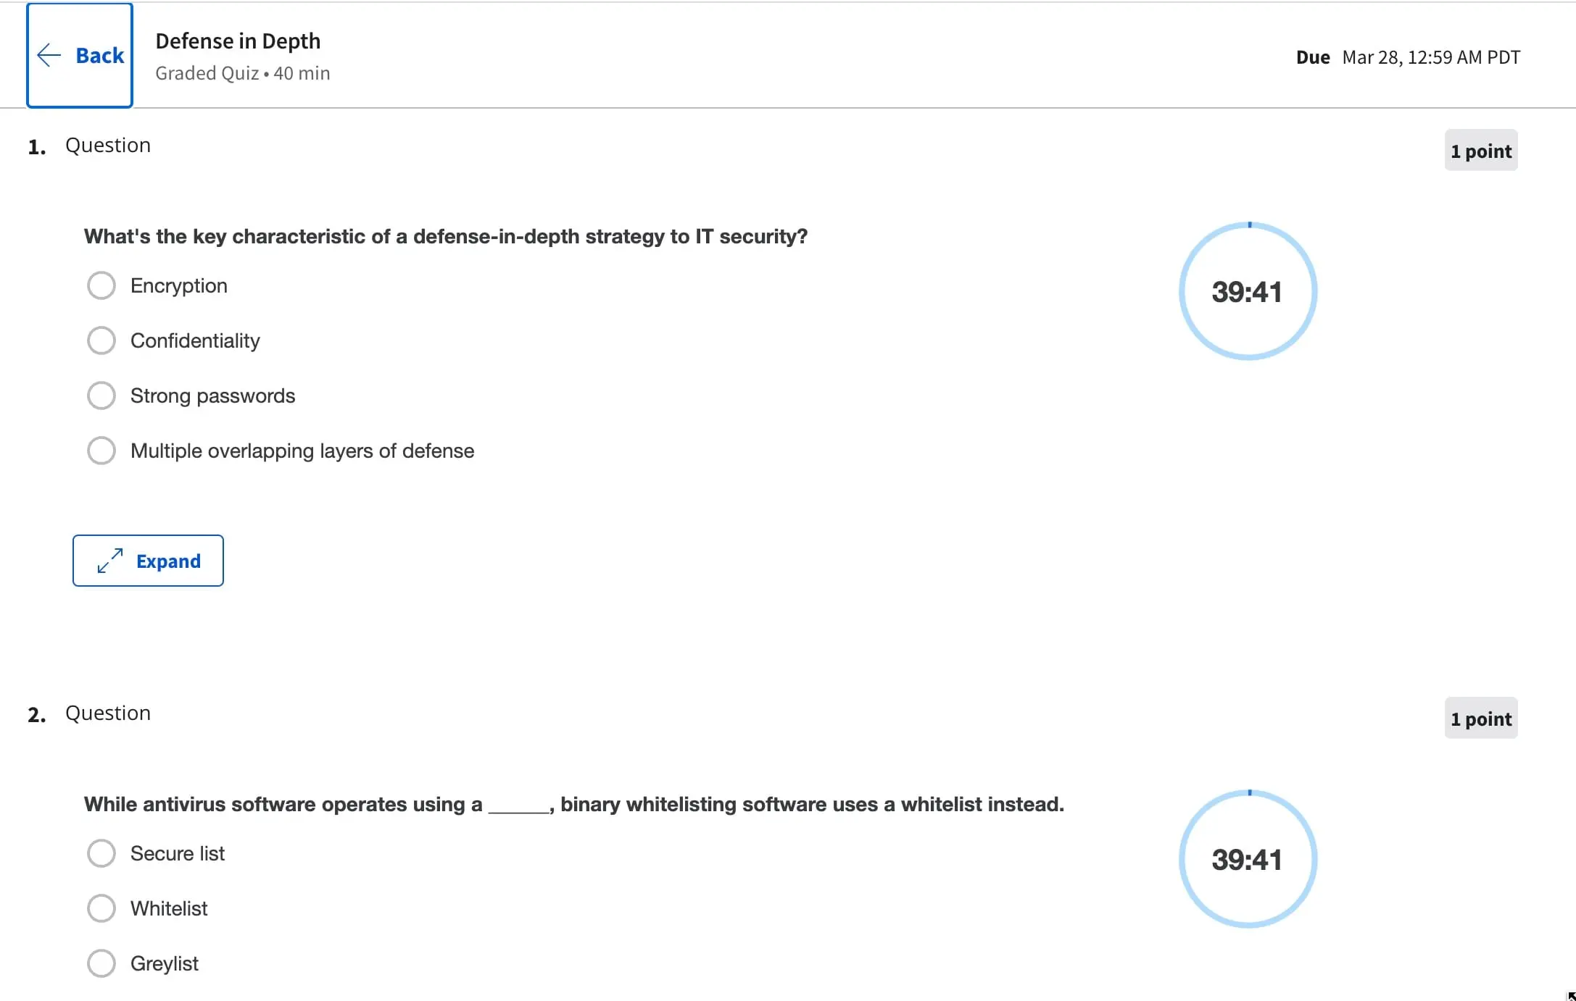Choose Whitelist as the answer

tap(101, 908)
